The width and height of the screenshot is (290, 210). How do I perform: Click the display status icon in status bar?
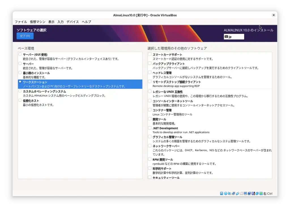246,194
